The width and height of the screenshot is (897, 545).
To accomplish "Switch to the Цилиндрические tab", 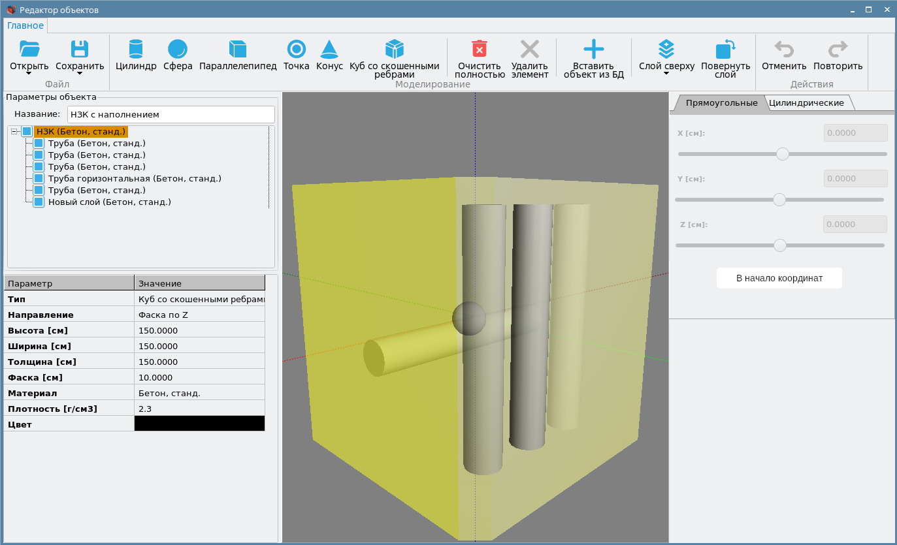I will 806,103.
